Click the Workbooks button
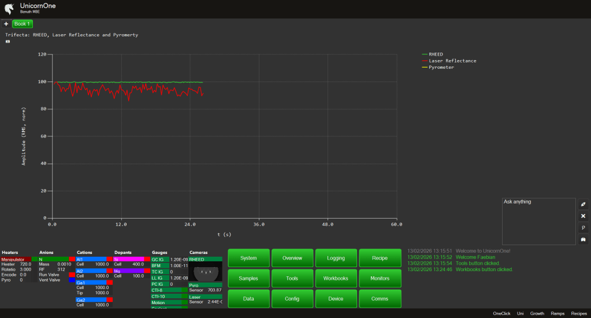 336,278
